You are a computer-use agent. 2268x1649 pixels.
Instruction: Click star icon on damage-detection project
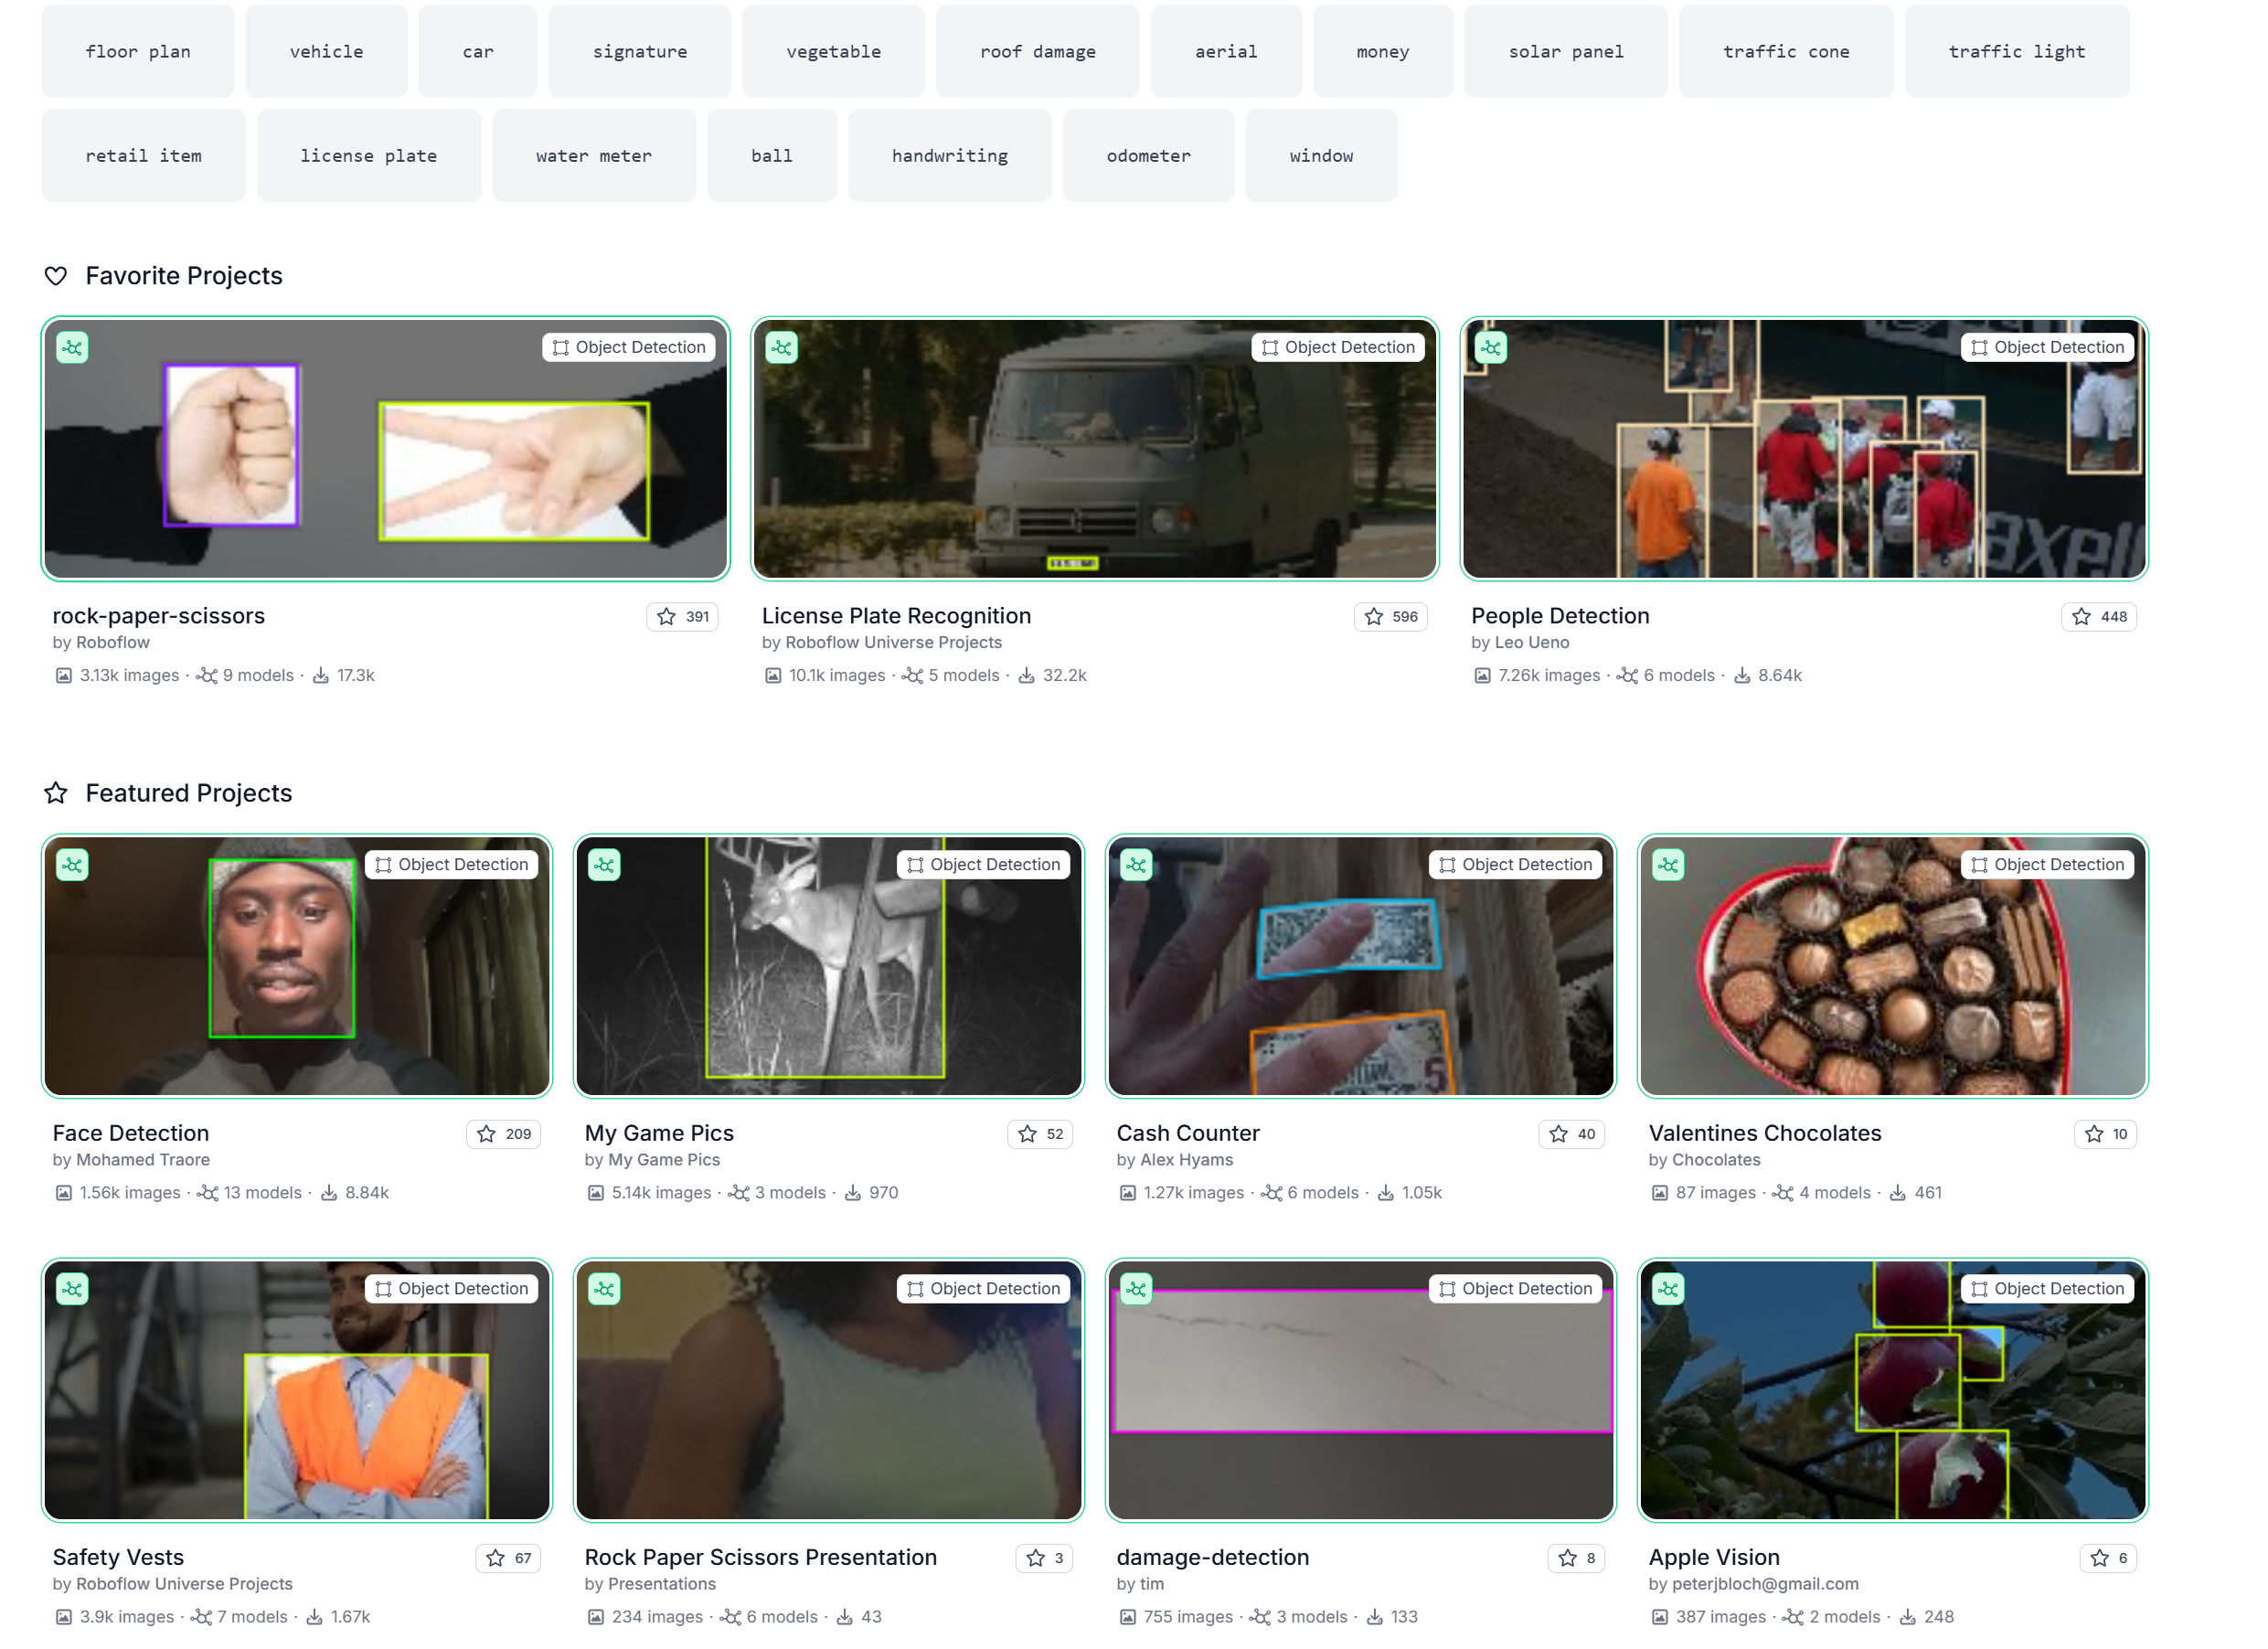point(1567,1558)
